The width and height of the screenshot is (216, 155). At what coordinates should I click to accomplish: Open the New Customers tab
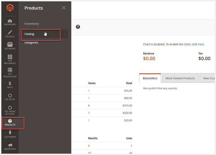pyautogui.click(x=210, y=78)
